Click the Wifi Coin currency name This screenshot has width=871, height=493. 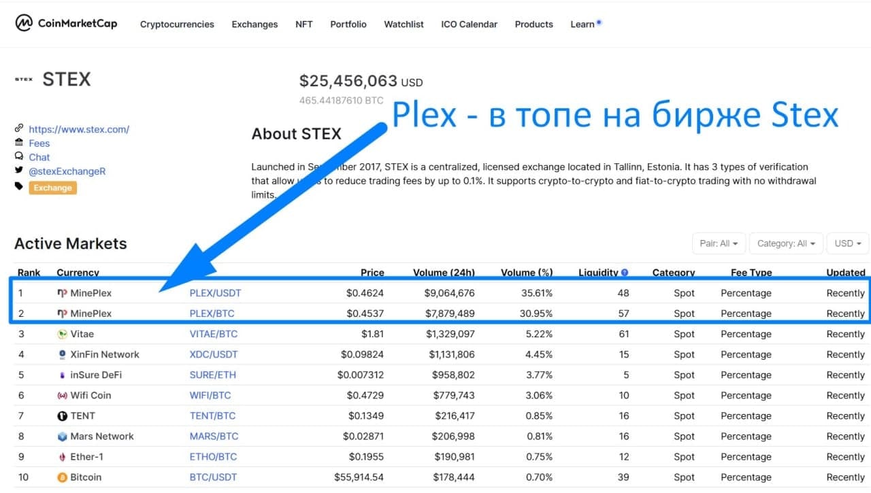[91, 395]
